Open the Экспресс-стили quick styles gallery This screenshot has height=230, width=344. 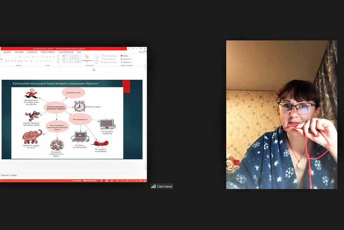point(96,59)
